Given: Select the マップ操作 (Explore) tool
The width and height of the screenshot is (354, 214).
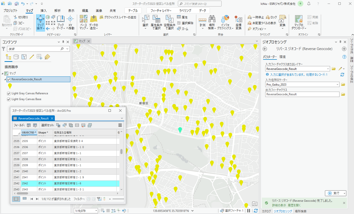Looking at the screenshot, I should point(40,22).
